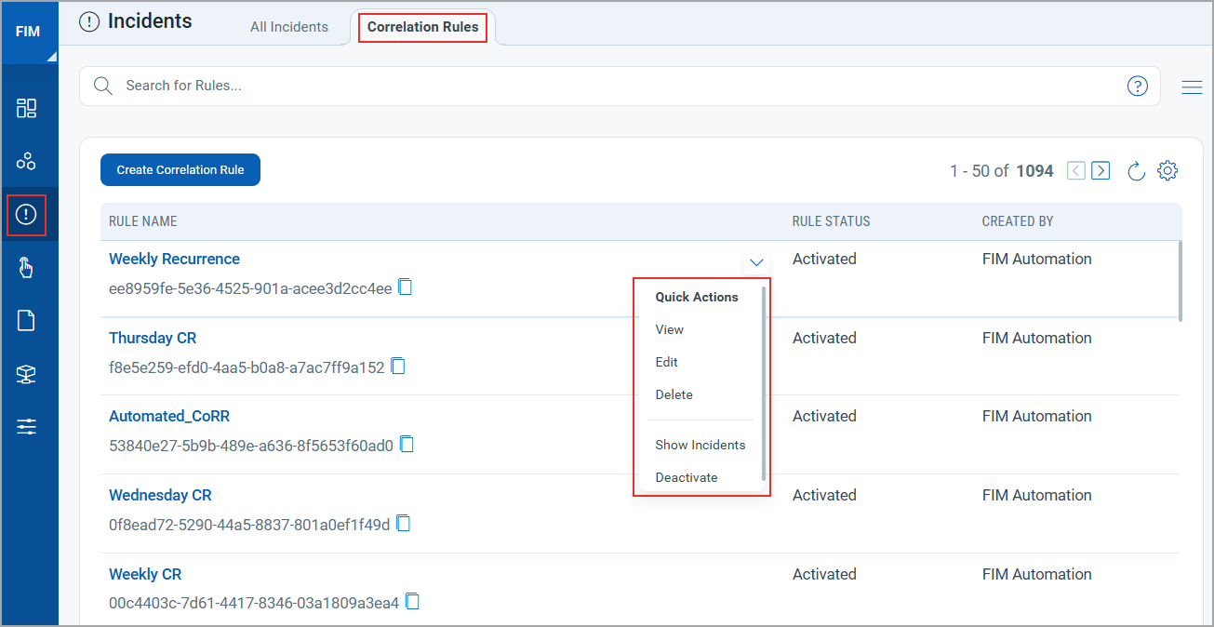Click inside the Search for Rules field
Viewport: 1214px width, 627px height.
tap(372, 86)
